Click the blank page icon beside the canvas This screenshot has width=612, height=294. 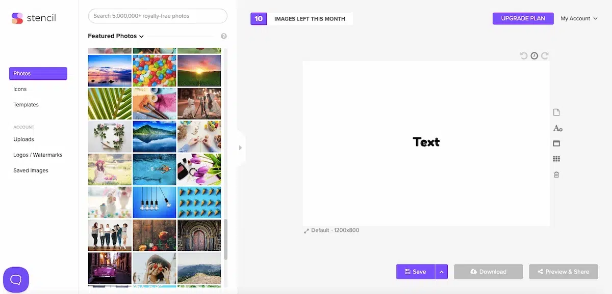556,112
